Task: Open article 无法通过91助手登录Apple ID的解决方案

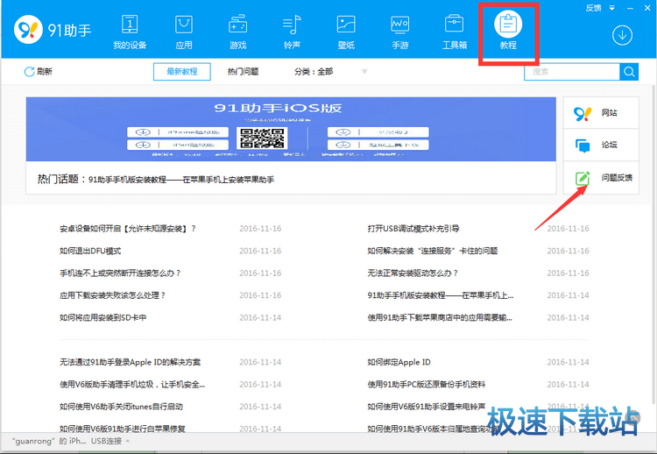Action: (130, 362)
